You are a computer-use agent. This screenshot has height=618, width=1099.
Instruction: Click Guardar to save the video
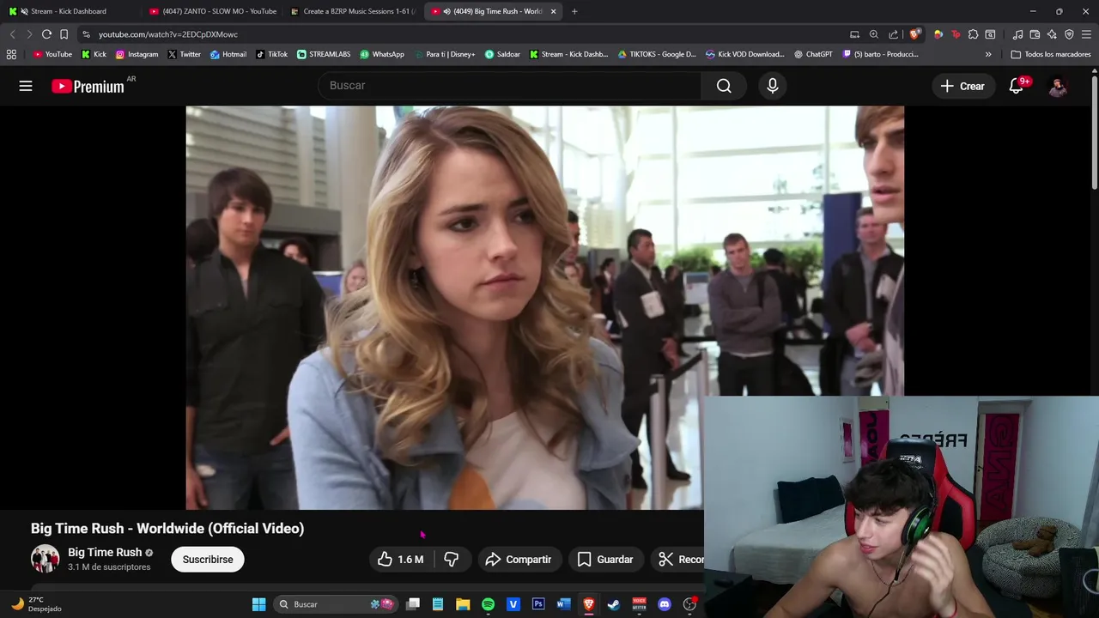[605, 560]
